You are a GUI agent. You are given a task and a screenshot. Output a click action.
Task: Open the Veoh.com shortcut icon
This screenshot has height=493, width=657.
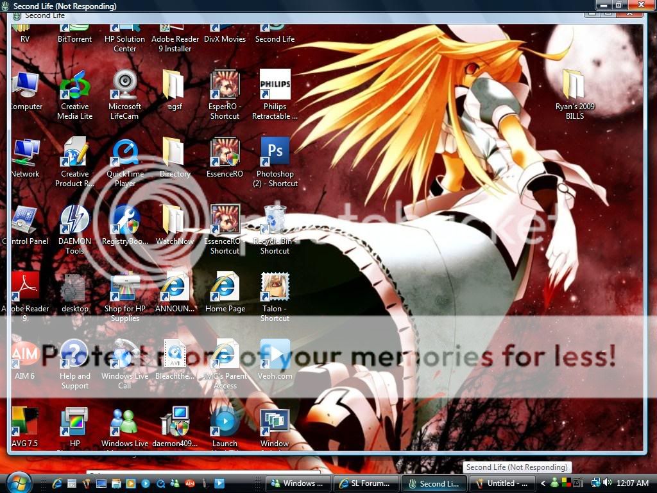(x=275, y=361)
